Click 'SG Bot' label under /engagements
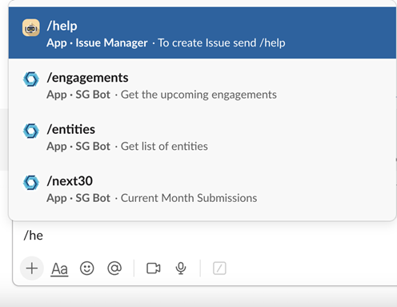The image size is (397, 307). [x=93, y=95]
